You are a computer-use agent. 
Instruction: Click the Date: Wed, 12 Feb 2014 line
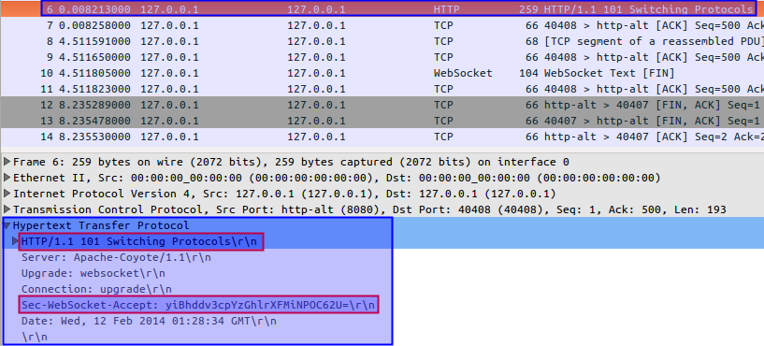149,322
